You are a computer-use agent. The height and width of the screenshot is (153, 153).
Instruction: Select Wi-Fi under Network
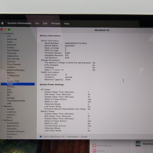click(10, 117)
